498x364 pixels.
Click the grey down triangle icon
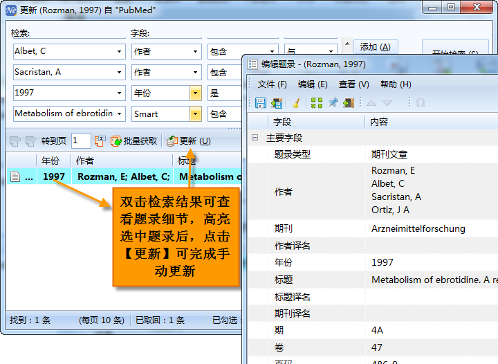click(x=387, y=103)
